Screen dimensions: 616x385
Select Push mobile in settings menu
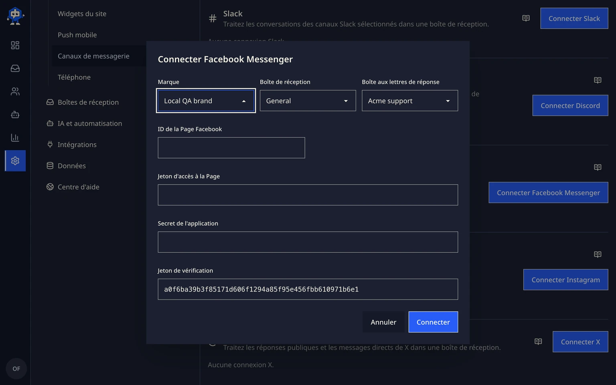coord(77,35)
